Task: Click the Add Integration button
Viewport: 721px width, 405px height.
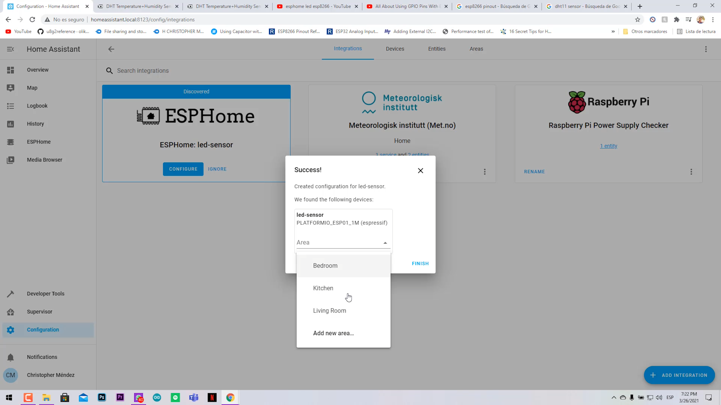Action: coord(679,375)
